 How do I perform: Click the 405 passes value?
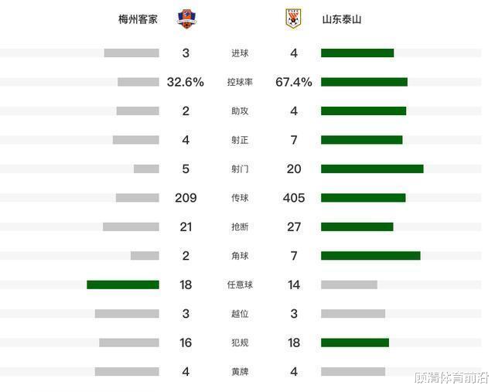(294, 198)
